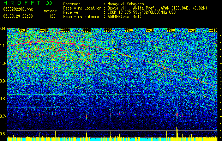The height and width of the screenshot is (141, 222).
Task: Click the Ogata-vill. Akita-Pref. JAPAN location text
Action: (157, 8)
